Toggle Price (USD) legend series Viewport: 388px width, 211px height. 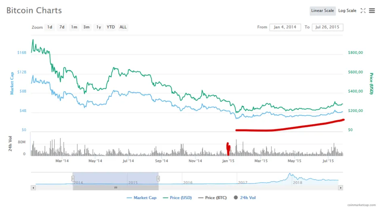[177, 198]
